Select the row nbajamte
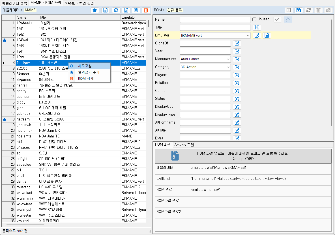Screen dimensions: 335x235 74,136
